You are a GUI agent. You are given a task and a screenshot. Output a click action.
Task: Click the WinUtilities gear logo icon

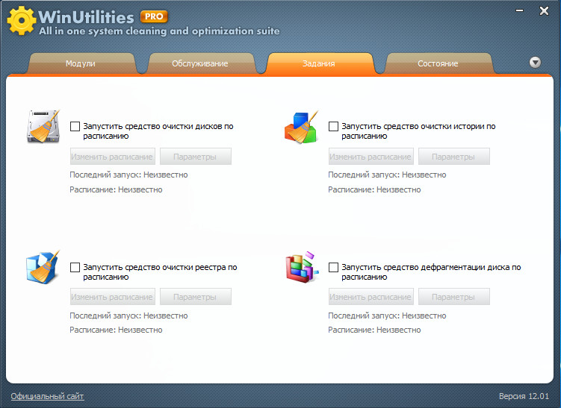point(22,20)
